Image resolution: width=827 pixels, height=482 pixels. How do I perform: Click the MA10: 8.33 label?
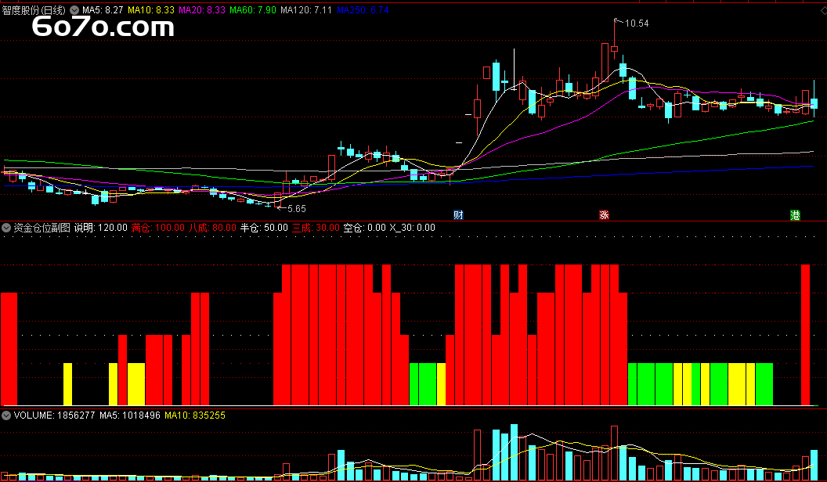point(151,10)
